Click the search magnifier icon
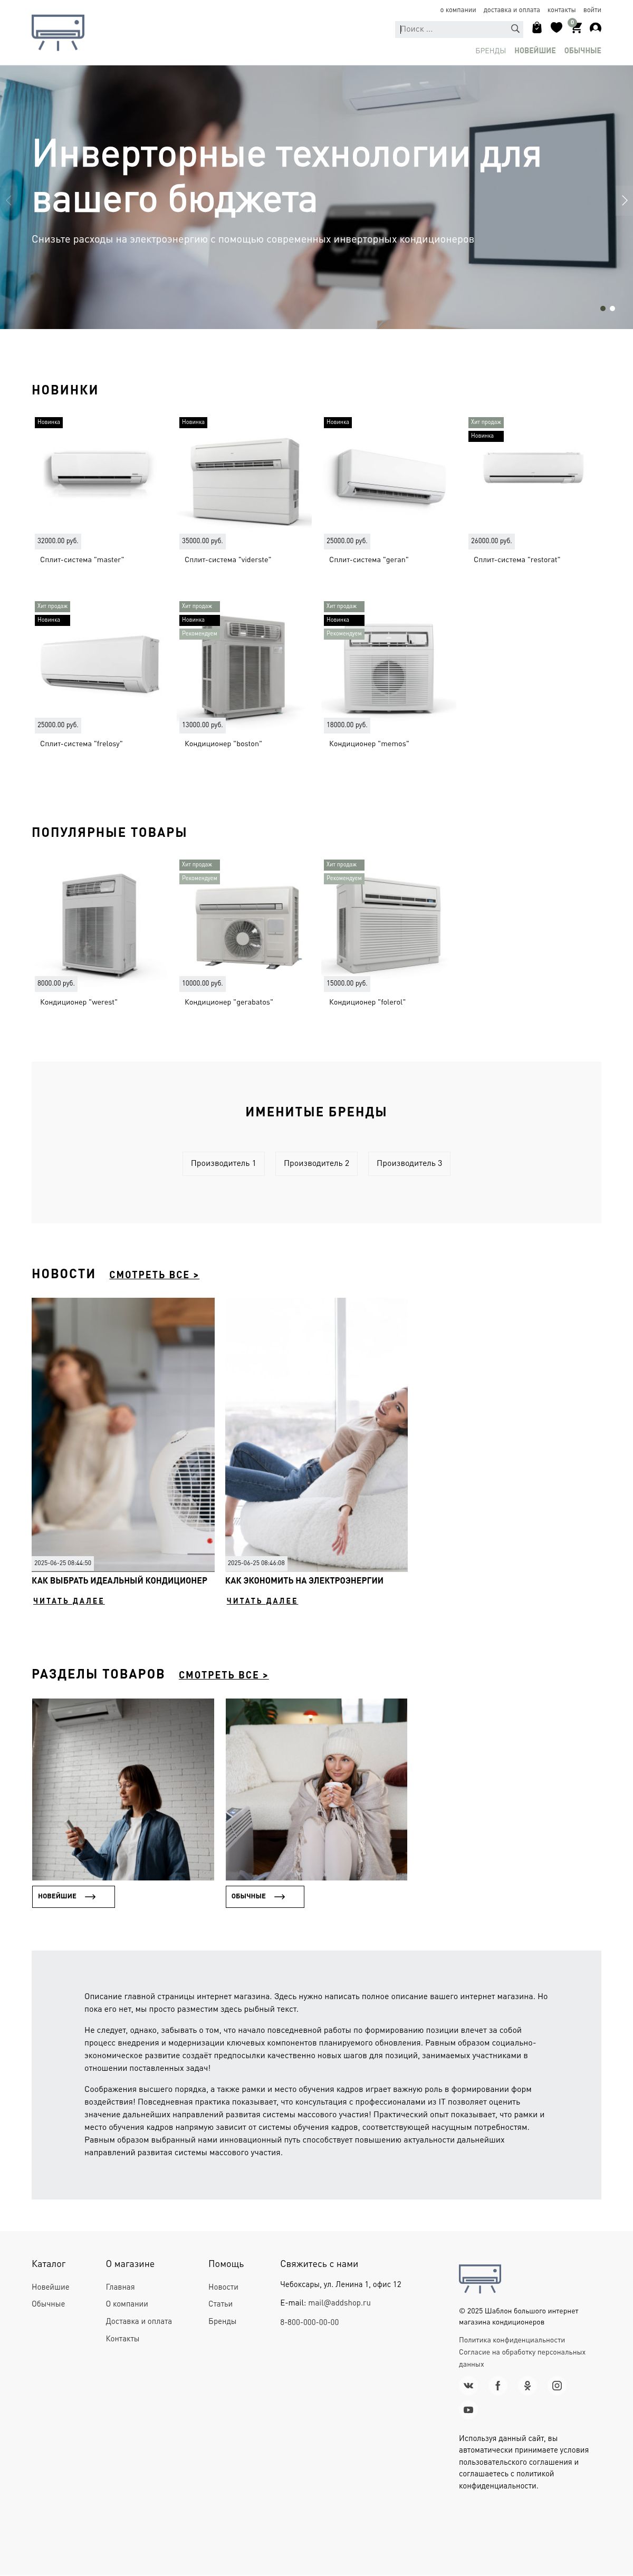The image size is (633, 2576). (515, 29)
